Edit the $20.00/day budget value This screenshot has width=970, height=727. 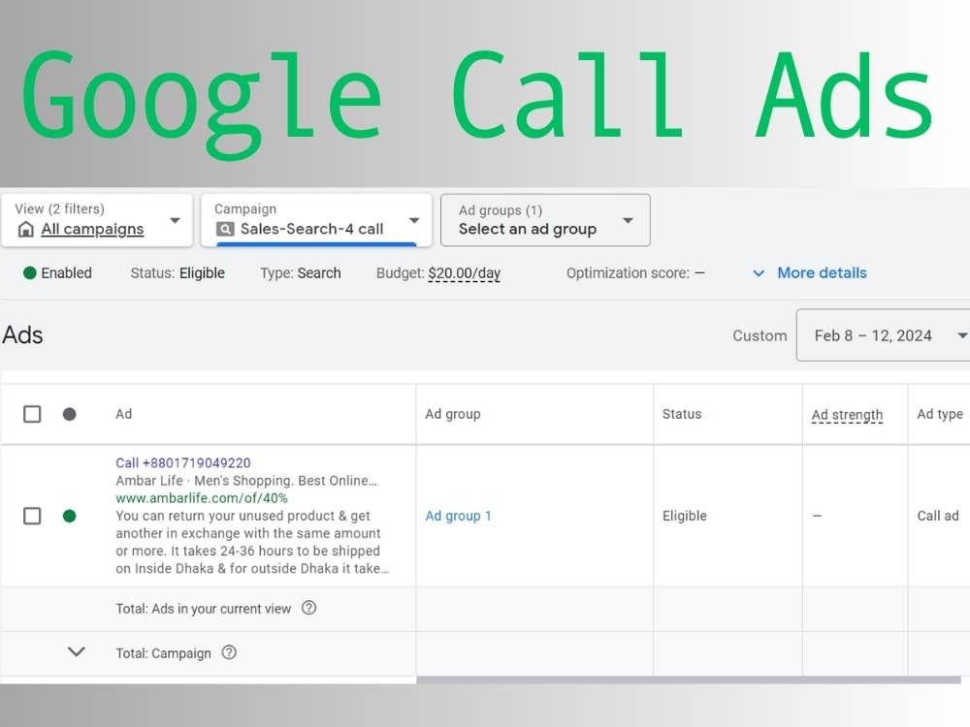(x=464, y=273)
